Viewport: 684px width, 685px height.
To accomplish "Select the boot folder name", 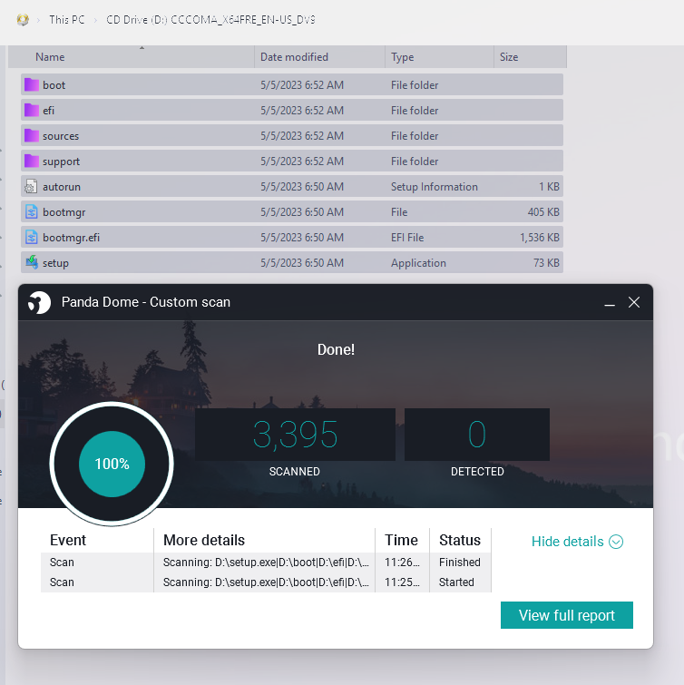I will point(54,85).
